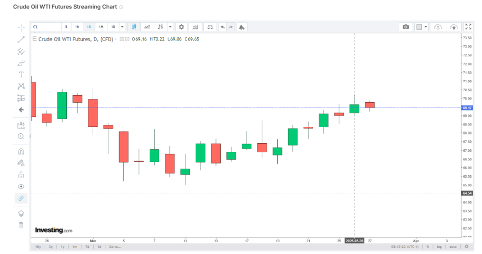
Task: Set range to 3y at bottom
Action: [50, 246]
